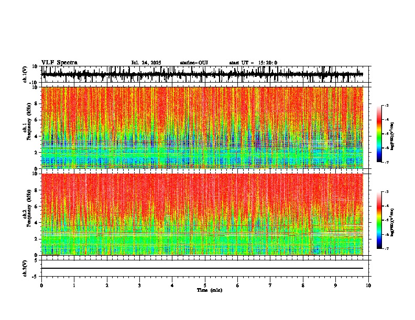415x320 pixels.
Task: Click the "6" kHz tick on ch.1 axis
Action: [x=36, y=120]
